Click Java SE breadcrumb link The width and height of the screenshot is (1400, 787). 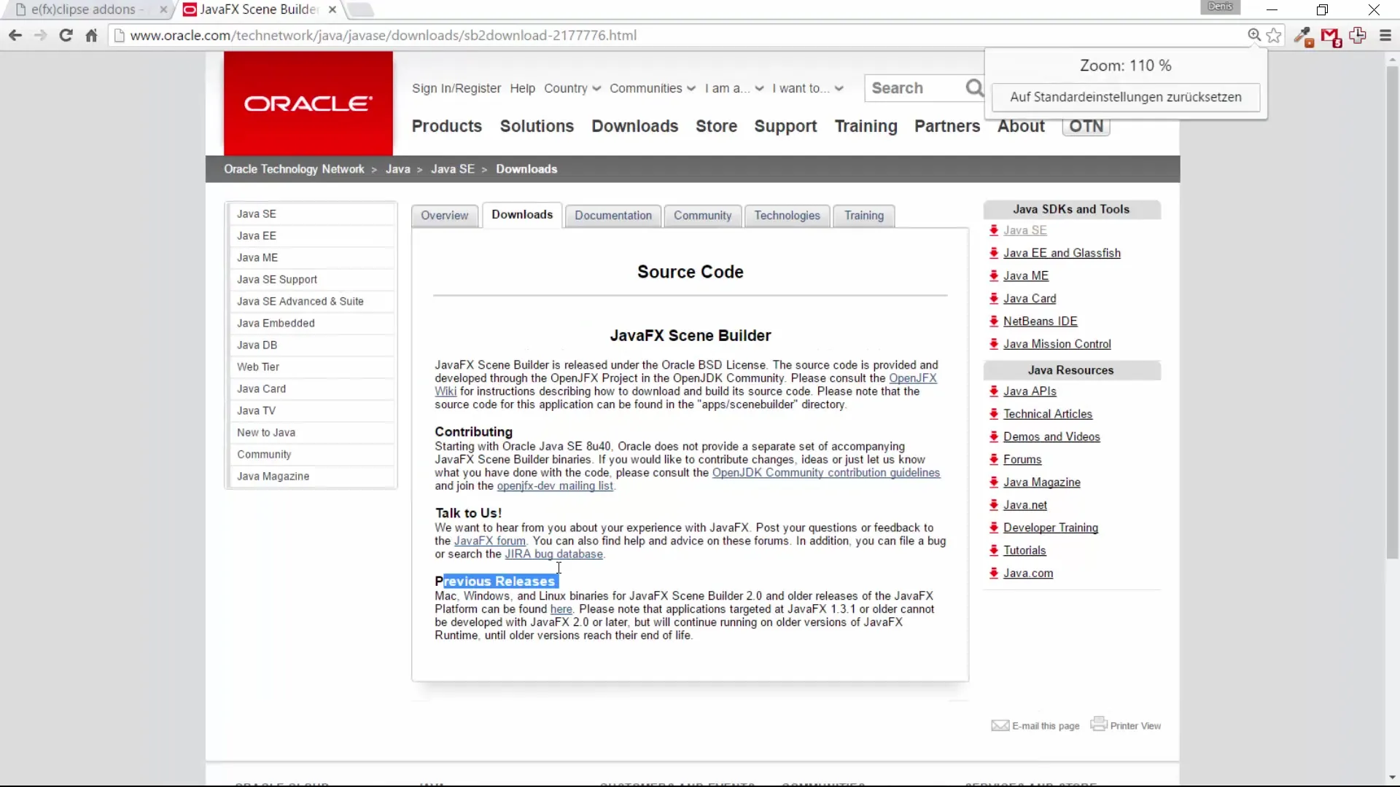(x=452, y=169)
